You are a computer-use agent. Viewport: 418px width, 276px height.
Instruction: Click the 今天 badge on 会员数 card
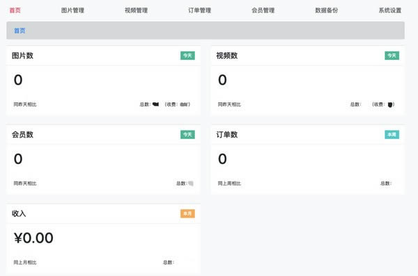(x=187, y=134)
